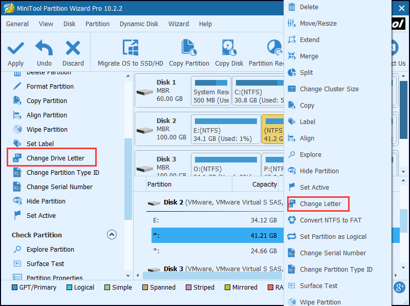This screenshot has height=306, width=410.
Task: Select Set Active in the context menu
Action: (x=314, y=188)
